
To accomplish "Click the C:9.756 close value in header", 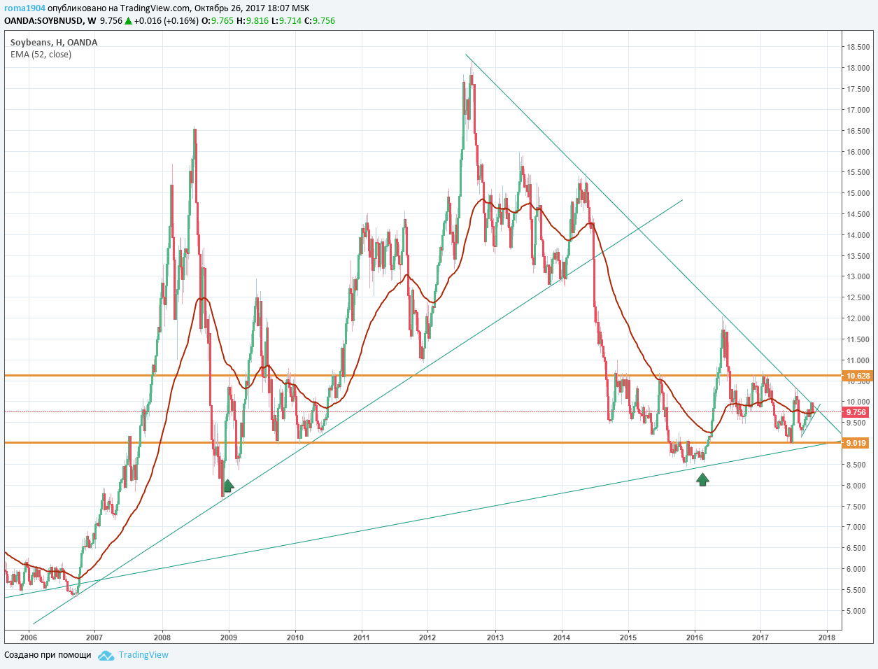I will pos(320,21).
